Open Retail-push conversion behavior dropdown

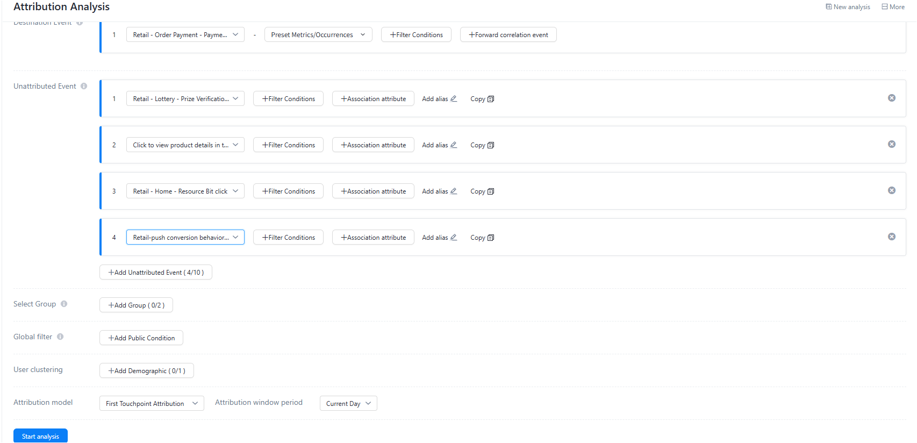185,237
